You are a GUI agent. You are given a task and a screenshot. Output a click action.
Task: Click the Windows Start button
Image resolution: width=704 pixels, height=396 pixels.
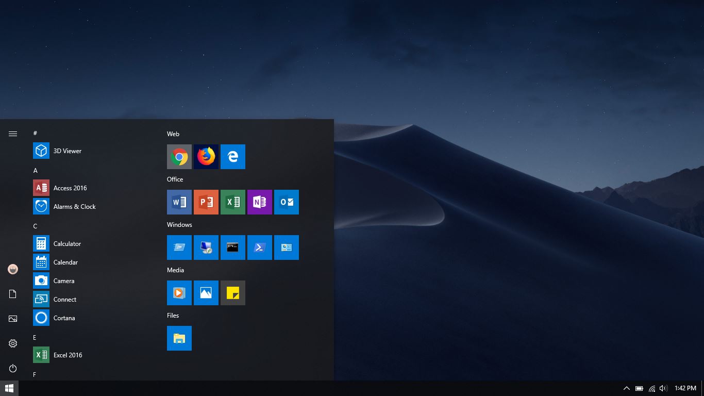coord(9,388)
